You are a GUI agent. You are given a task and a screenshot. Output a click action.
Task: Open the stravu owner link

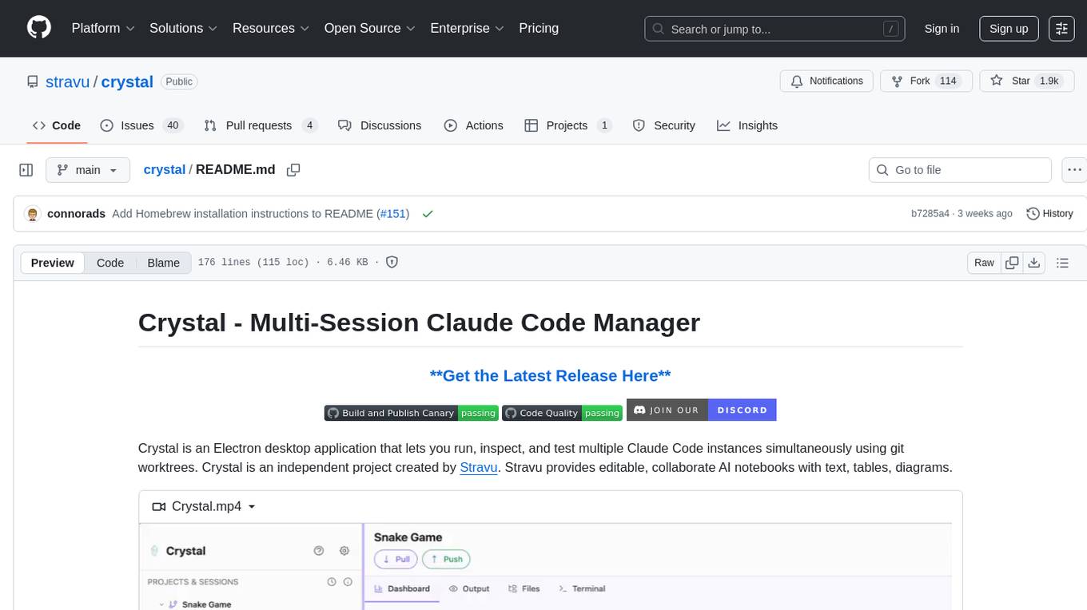68,81
